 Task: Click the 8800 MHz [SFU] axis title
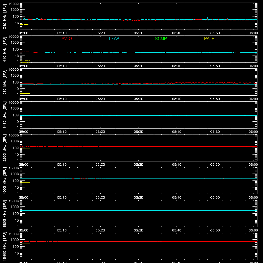[x=4, y=213]
